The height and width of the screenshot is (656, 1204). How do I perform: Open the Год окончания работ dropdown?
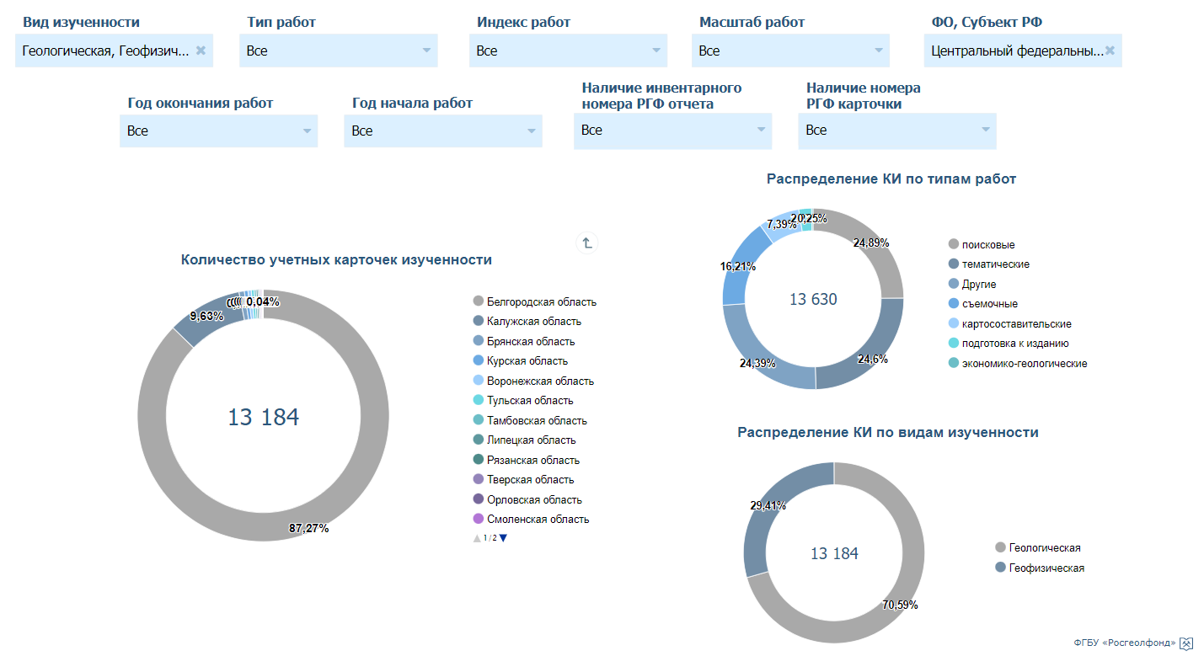(x=219, y=131)
